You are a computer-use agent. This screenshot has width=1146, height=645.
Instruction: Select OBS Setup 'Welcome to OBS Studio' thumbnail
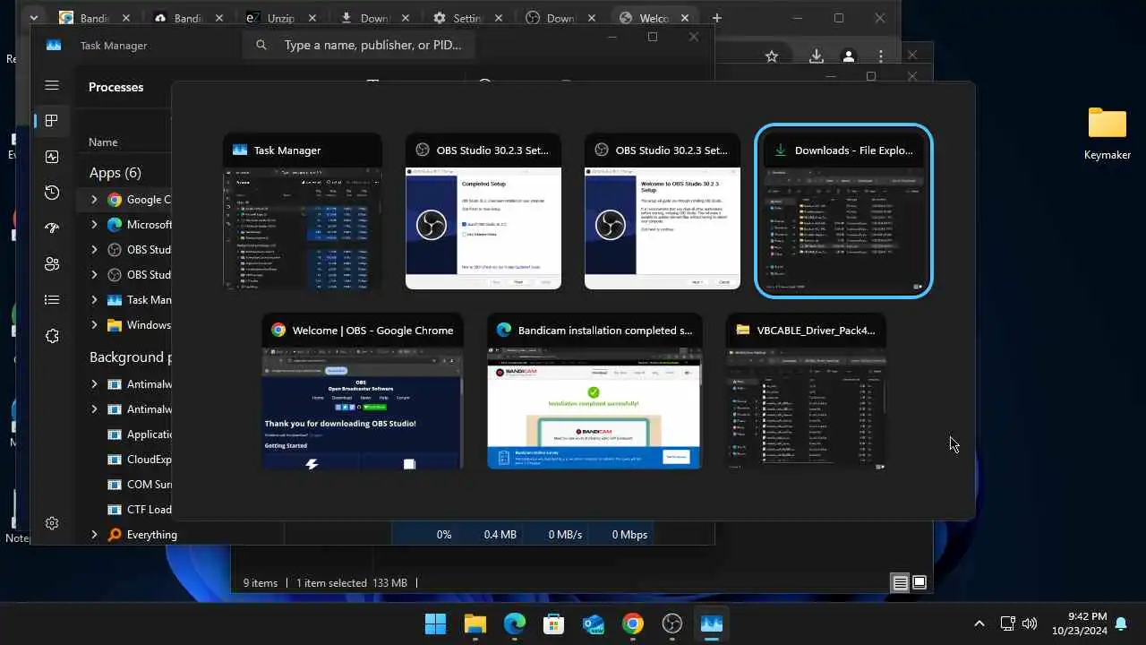(x=663, y=211)
